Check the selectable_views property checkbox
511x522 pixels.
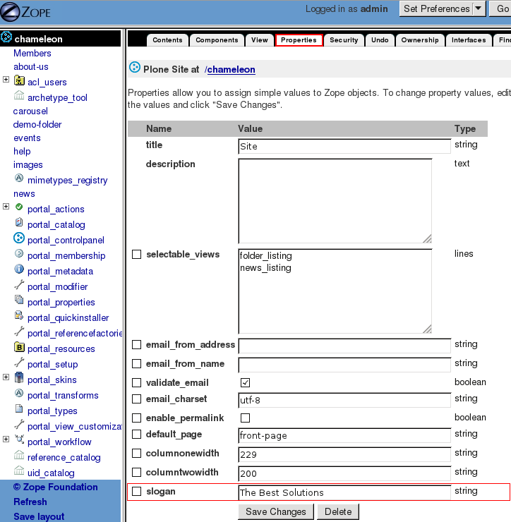(x=137, y=255)
